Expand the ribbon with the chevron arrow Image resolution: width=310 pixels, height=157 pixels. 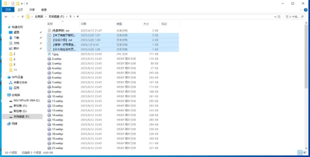click(301, 10)
